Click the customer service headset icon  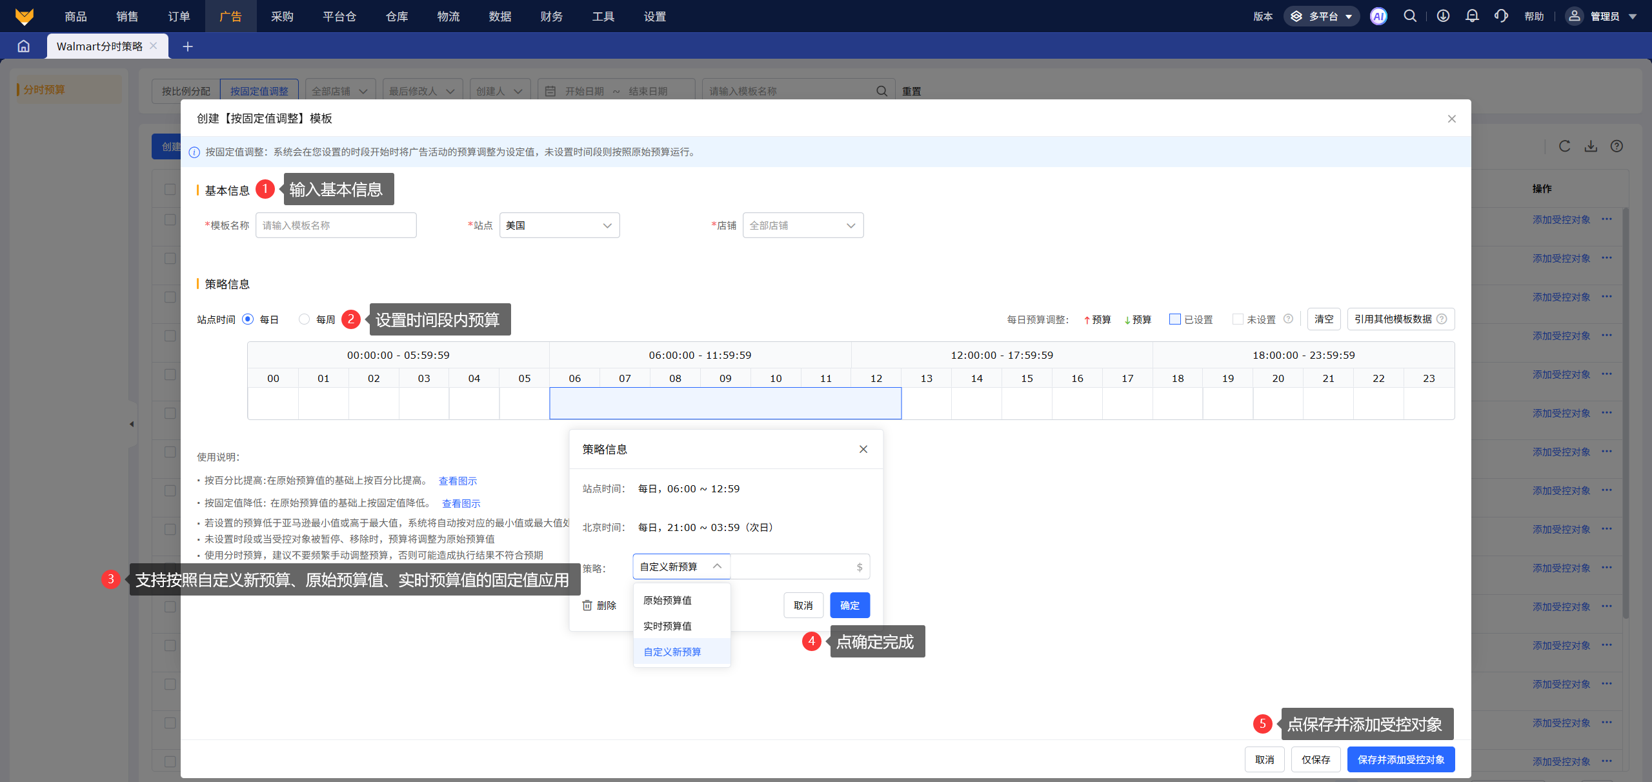point(1501,16)
